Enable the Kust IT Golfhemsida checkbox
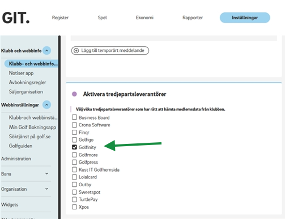This screenshot has width=285, height=219. pos(74,170)
